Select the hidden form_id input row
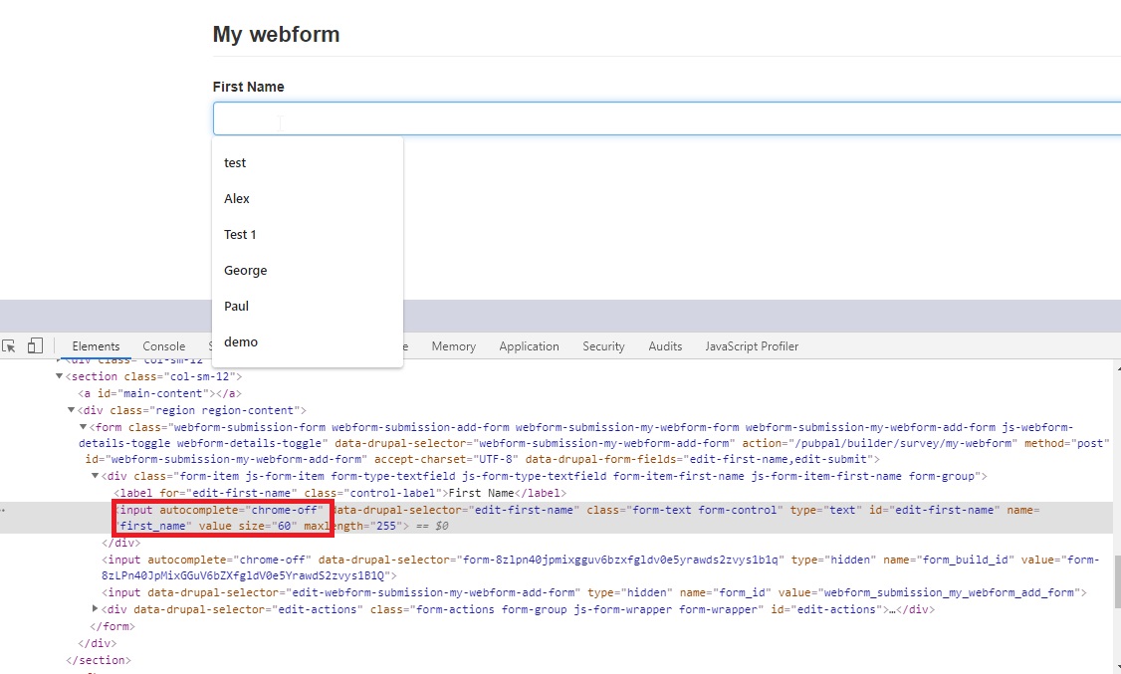This screenshot has height=674, width=1121. [x=593, y=592]
